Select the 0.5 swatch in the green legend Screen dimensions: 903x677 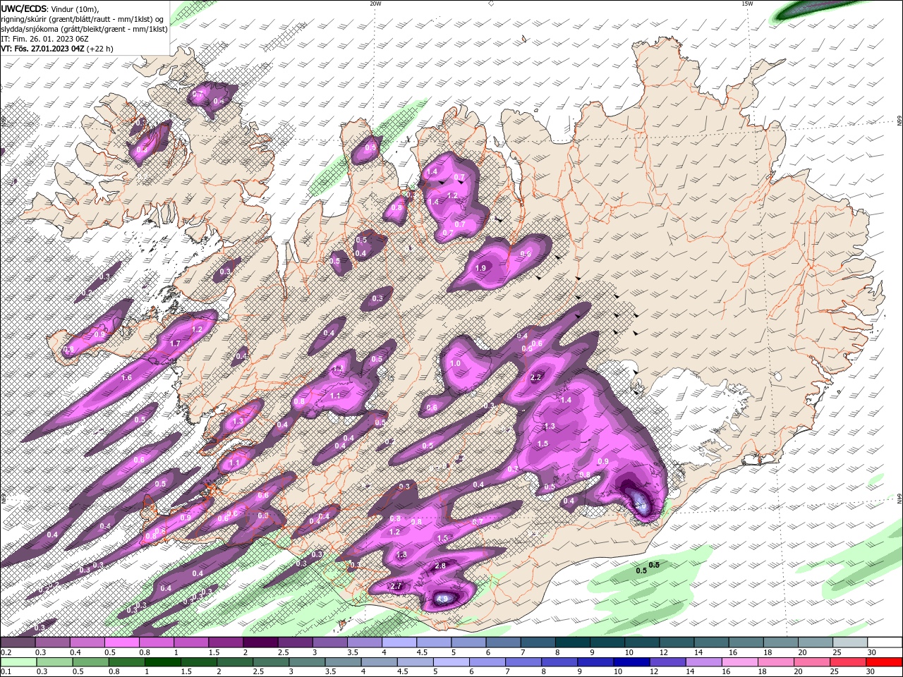(91, 662)
